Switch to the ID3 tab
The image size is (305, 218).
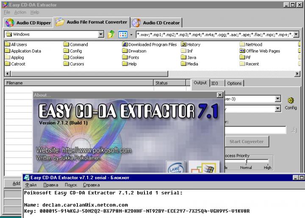click(215, 83)
